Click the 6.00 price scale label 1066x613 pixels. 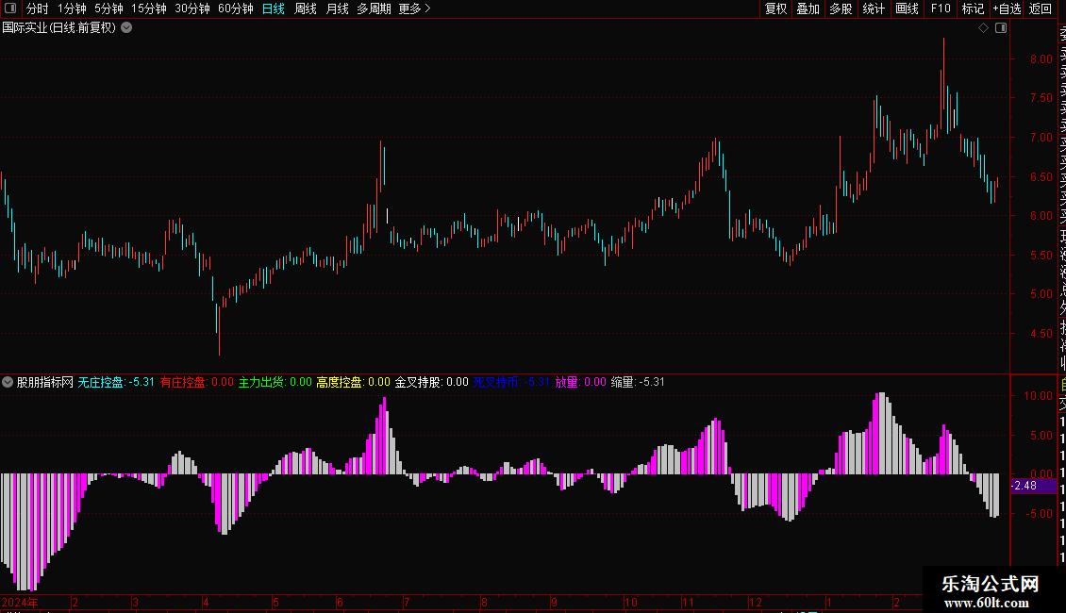pos(1041,215)
